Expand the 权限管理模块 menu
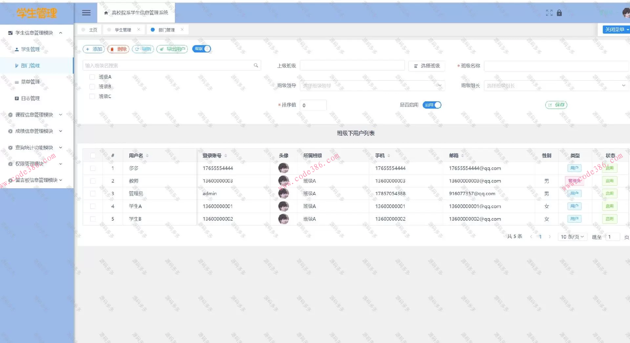This screenshot has height=343, width=630. (x=36, y=164)
